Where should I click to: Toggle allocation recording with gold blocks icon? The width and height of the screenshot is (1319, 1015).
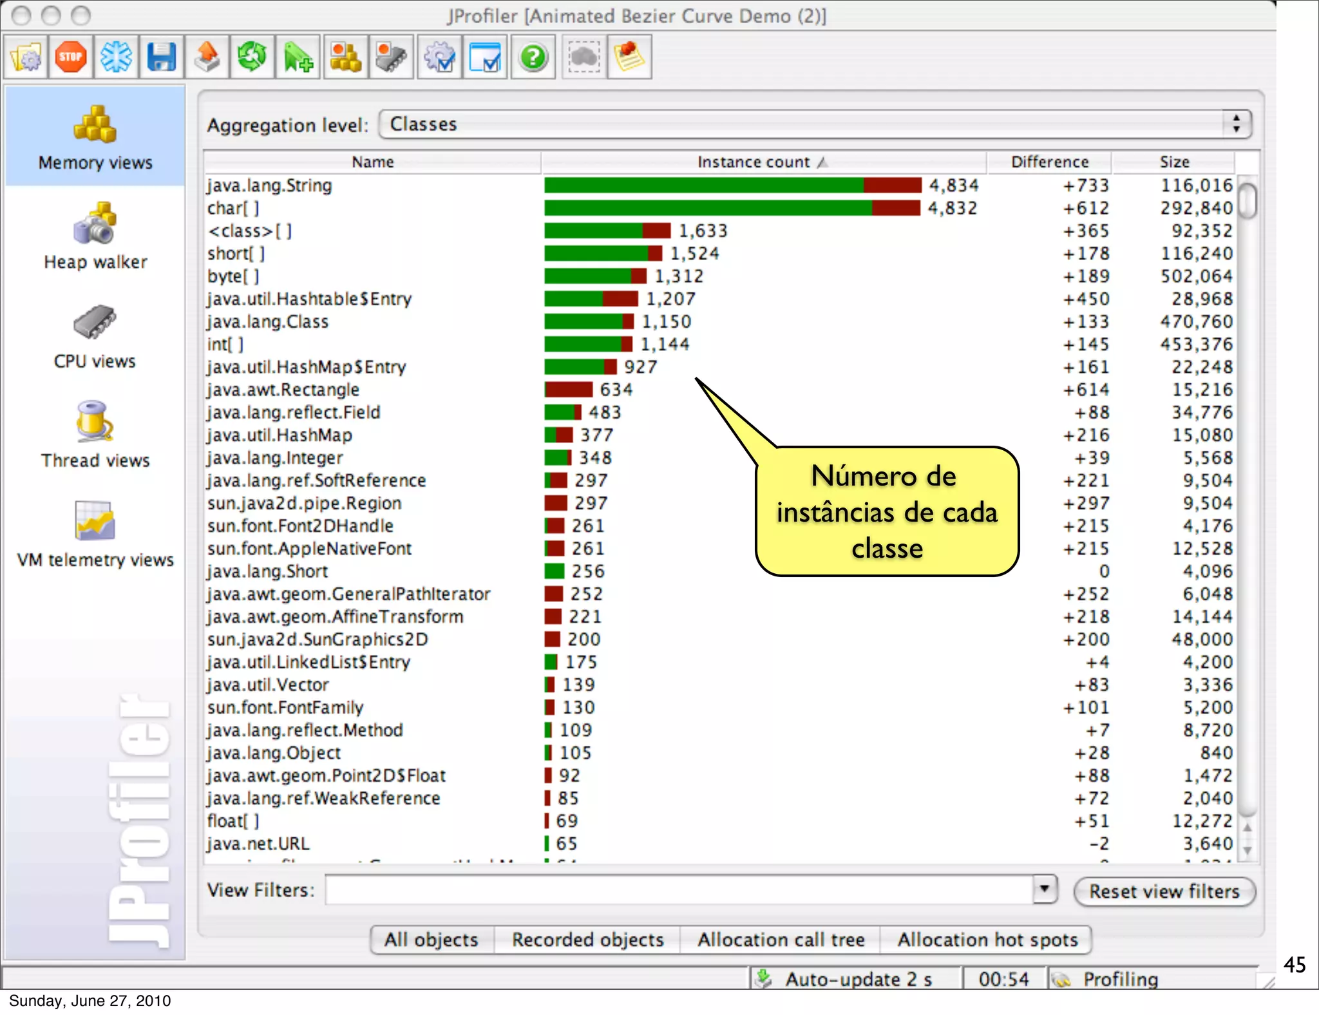[346, 57]
